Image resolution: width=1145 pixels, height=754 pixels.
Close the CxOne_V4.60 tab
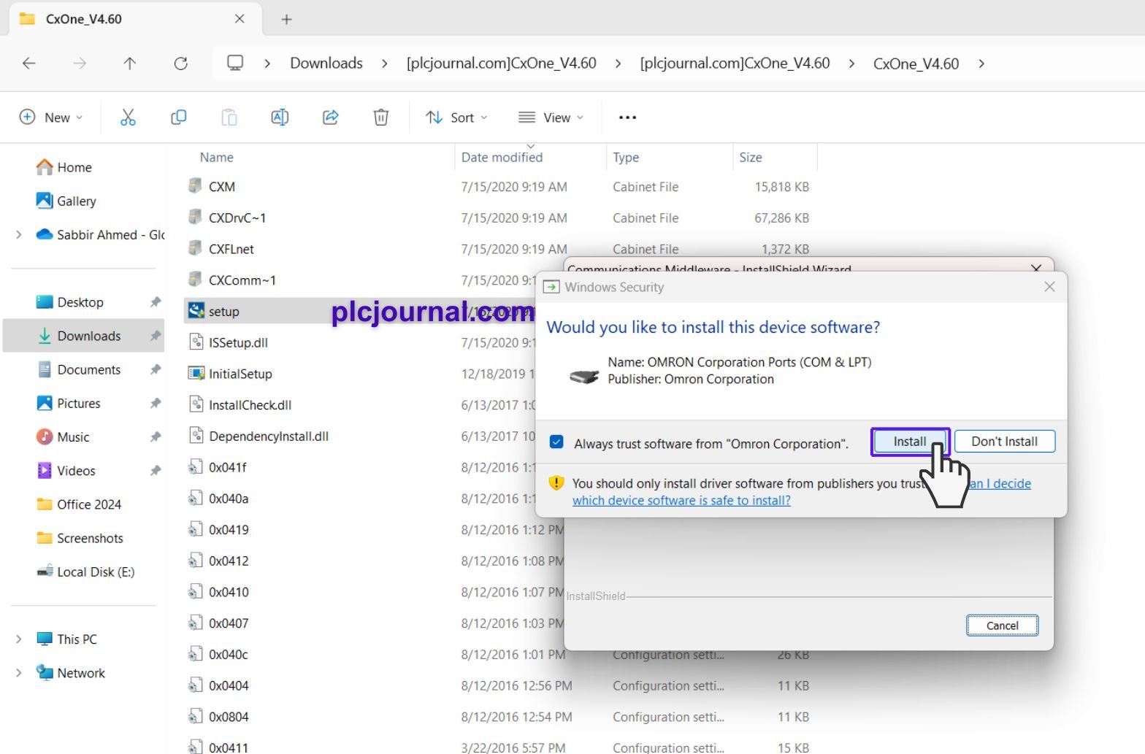[240, 20]
